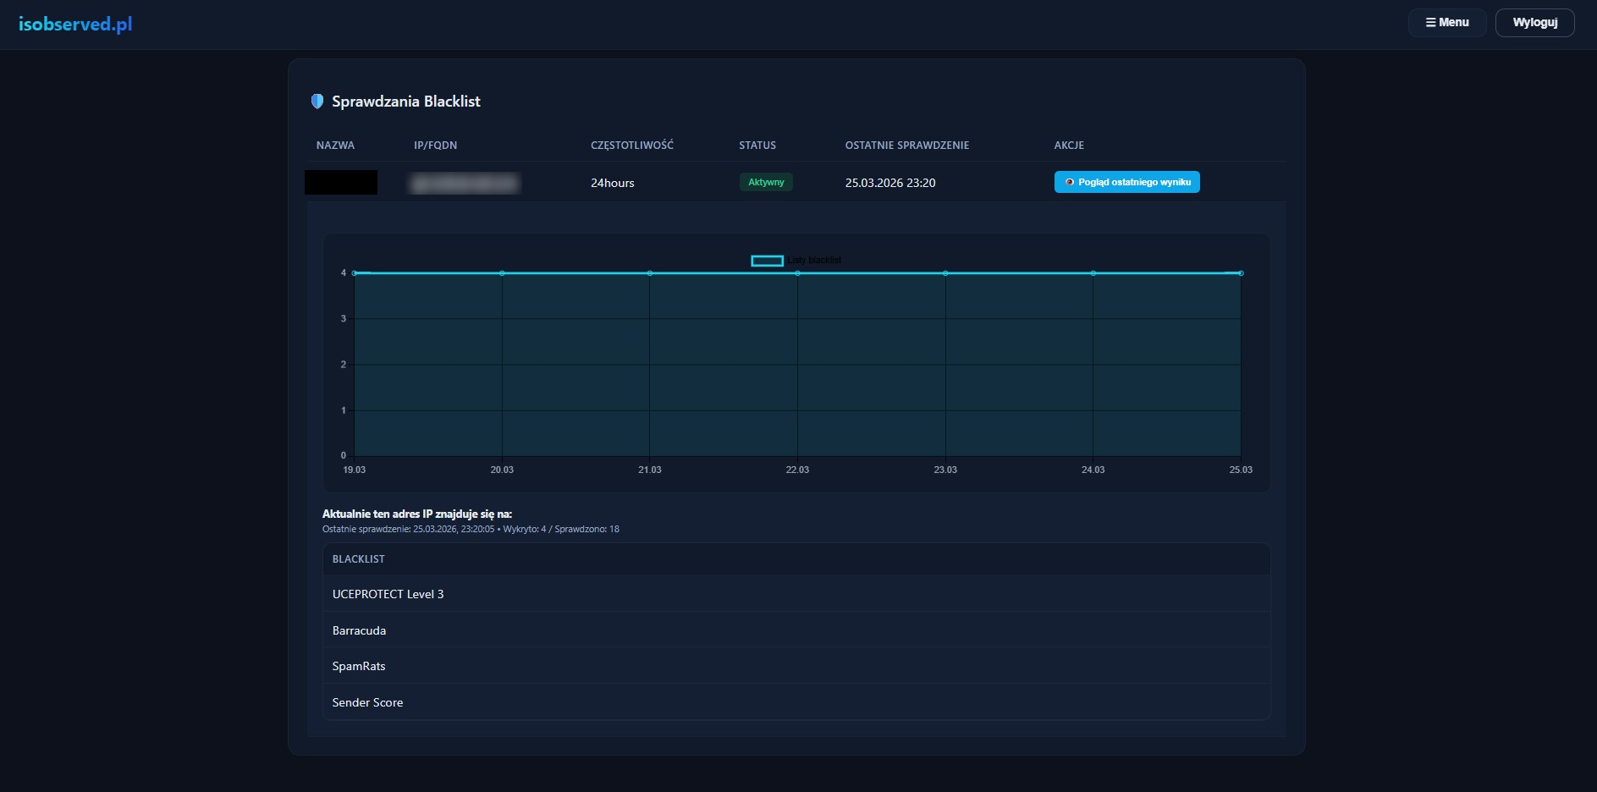Open the isobserved.pl home logo link
1597x792 pixels.
click(x=75, y=24)
